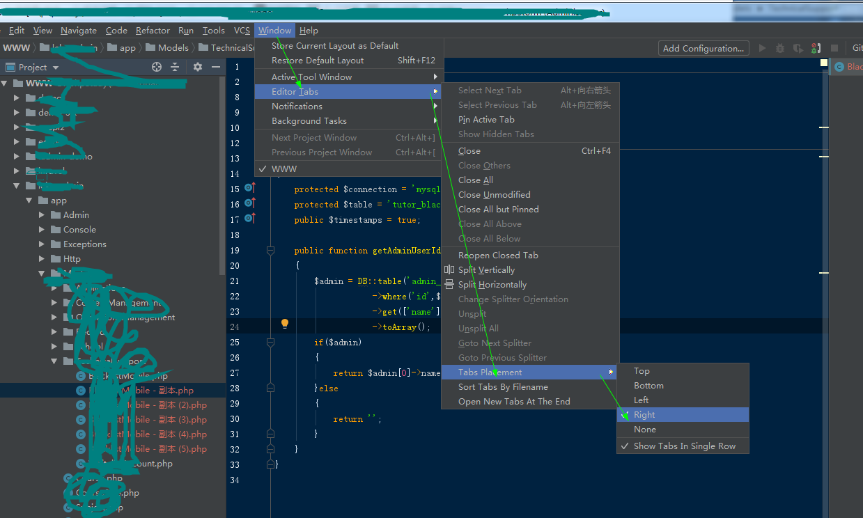Choose Sort Tabs By Filename
Image resolution: width=863 pixels, height=518 pixels.
pos(529,387)
